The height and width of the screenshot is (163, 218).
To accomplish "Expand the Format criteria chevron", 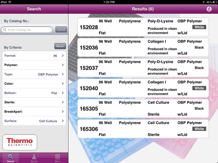I will 63,56.
